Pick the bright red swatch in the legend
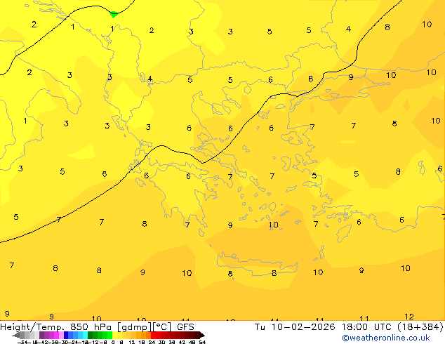This screenshot has width=445, height=344. (x=153, y=335)
